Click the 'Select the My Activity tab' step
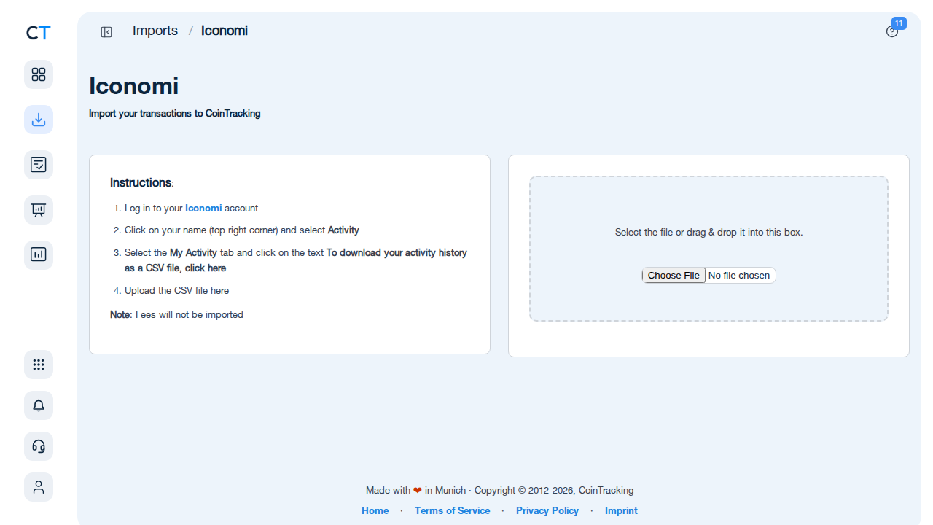The width and height of the screenshot is (933, 525). pos(296,260)
